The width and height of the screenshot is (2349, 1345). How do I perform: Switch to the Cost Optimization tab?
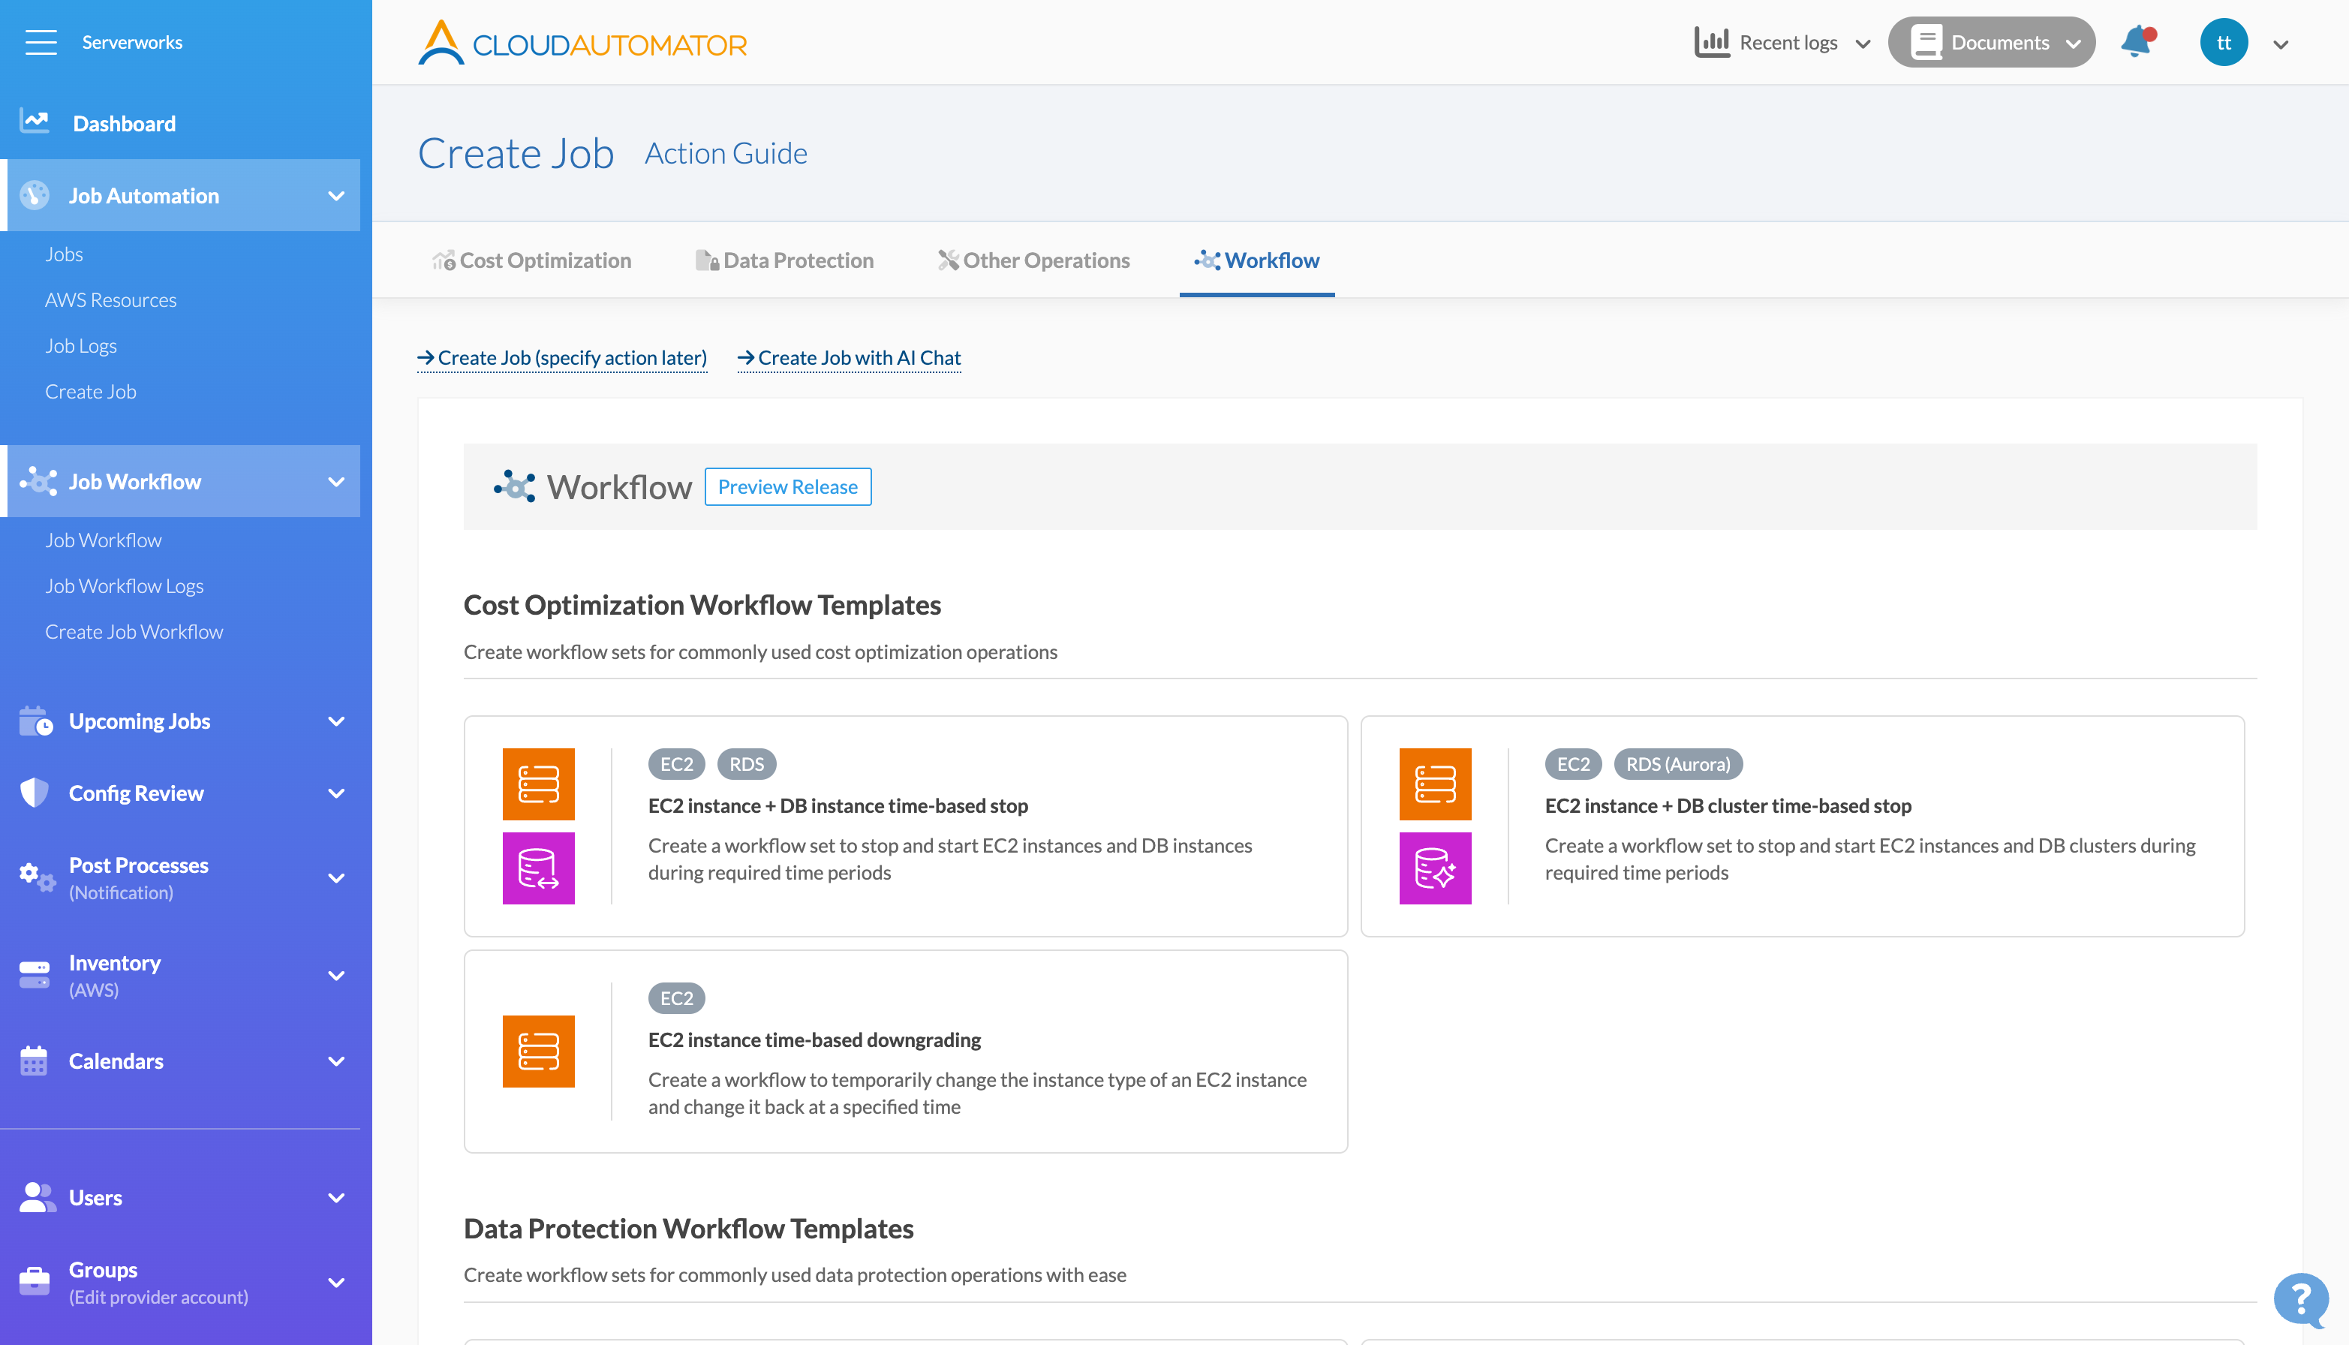pos(532,260)
